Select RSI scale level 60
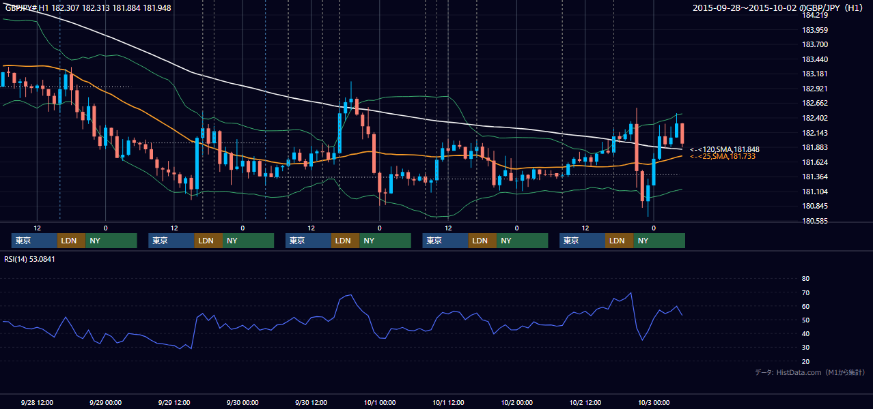873x409 pixels. (805, 306)
